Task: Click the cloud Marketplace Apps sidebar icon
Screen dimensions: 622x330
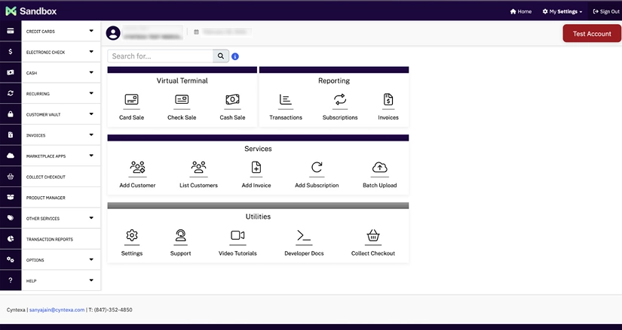Action: [x=11, y=156]
